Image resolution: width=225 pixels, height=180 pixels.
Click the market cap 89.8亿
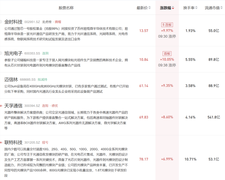point(214,60)
